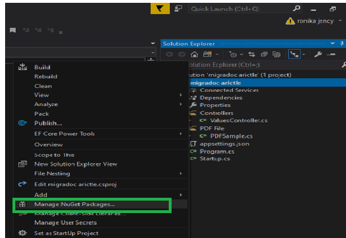The height and width of the screenshot is (238, 346).
Task: Click Publish in the context menu
Action: 48,123
